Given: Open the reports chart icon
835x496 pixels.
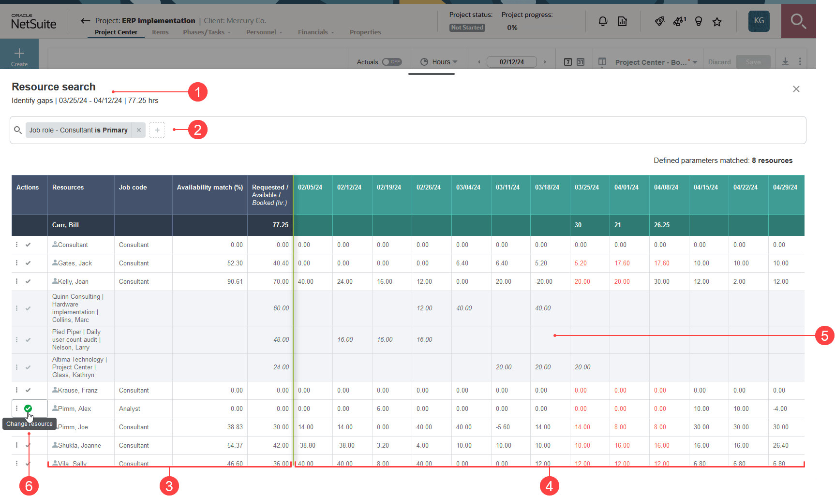Looking at the screenshot, I should (x=623, y=21).
